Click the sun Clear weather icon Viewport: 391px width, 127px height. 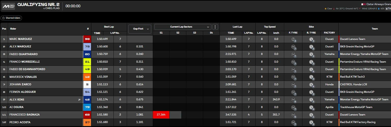[x=325, y=9]
